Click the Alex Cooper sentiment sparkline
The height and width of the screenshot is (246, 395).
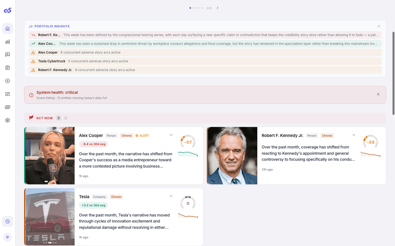tap(188, 154)
